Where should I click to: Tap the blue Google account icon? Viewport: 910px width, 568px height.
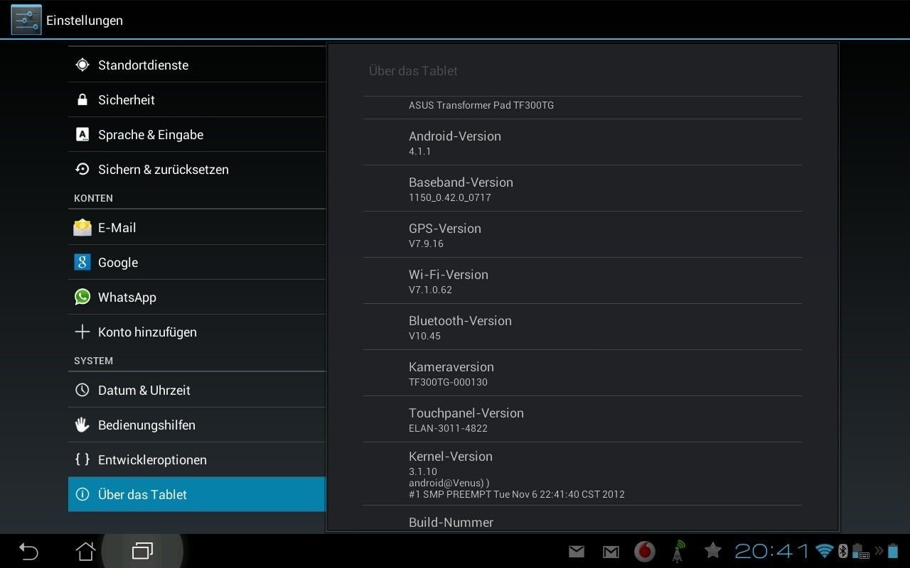(x=82, y=263)
